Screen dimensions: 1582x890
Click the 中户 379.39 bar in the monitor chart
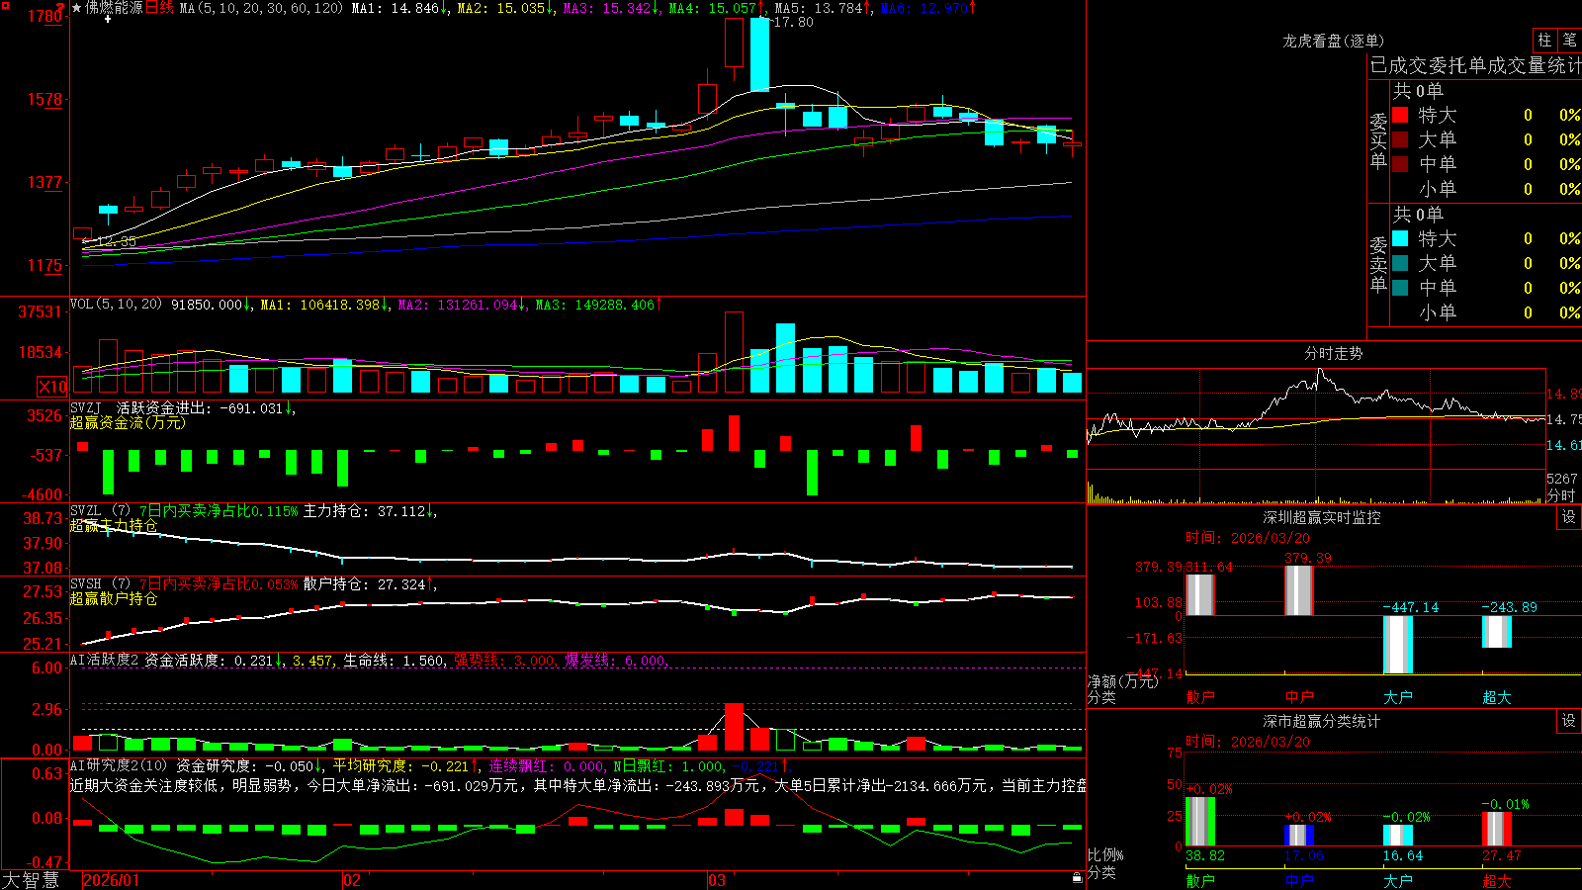click(1298, 590)
